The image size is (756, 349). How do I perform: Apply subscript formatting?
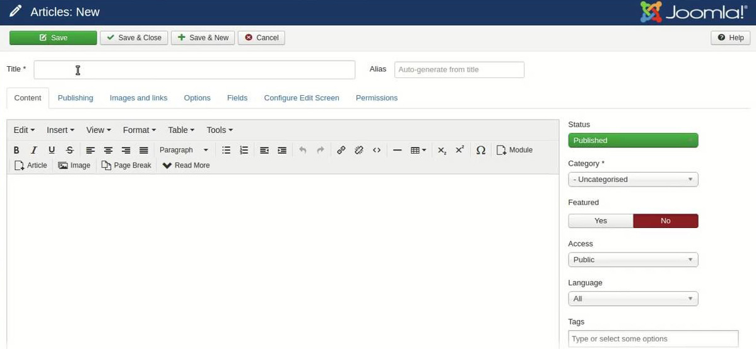point(442,150)
